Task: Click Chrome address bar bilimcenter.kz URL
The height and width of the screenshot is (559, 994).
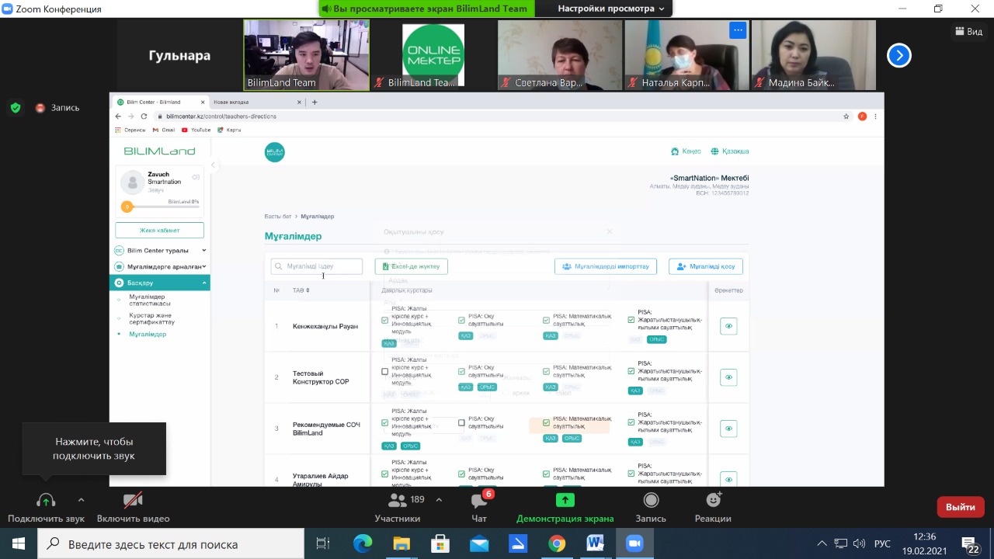Action: [221, 116]
